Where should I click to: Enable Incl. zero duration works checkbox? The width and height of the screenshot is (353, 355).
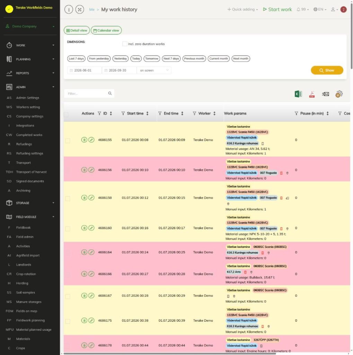(x=125, y=44)
